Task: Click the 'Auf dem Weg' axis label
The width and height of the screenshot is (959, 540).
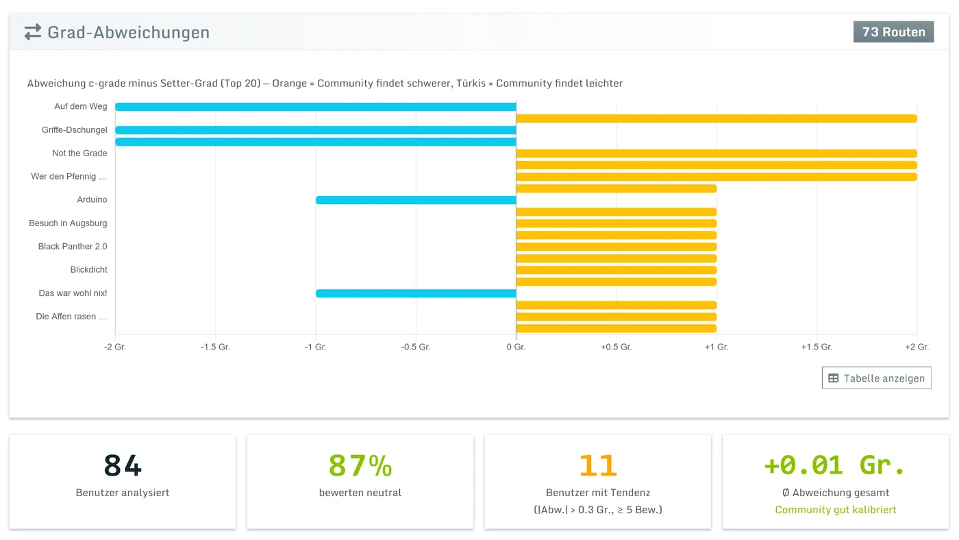Action: coord(81,107)
